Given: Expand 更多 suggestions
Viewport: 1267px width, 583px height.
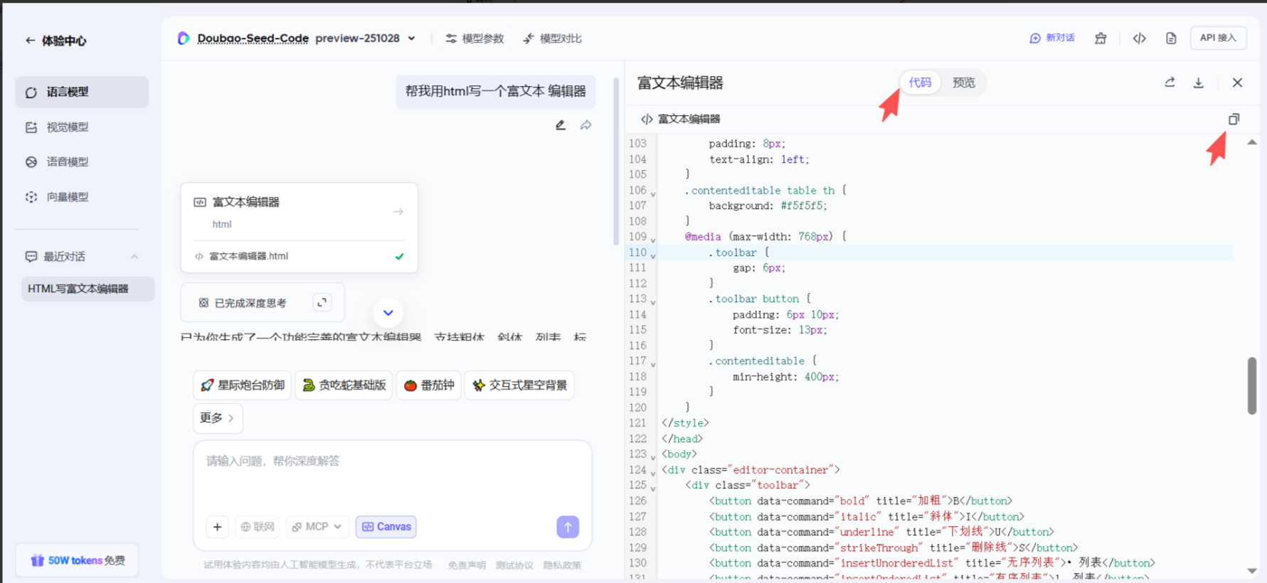Looking at the screenshot, I should [218, 418].
